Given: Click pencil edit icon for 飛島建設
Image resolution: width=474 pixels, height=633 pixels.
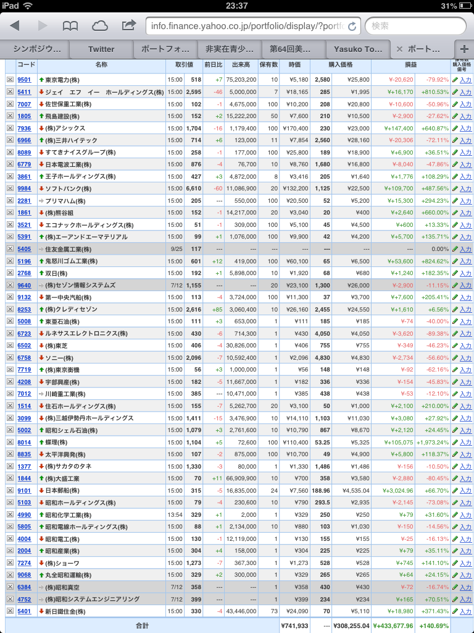Looking at the screenshot, I should (455, 116).
